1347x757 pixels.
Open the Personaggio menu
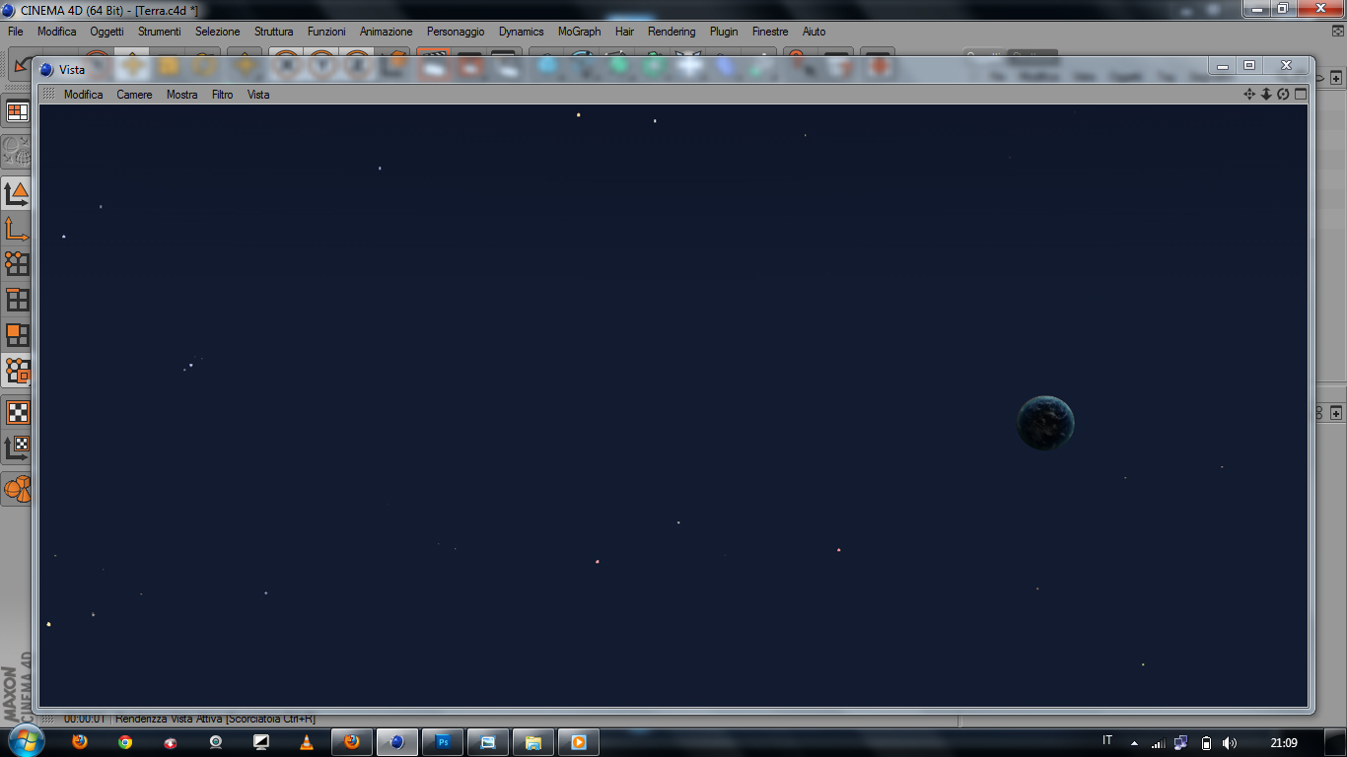pos(456,32)
